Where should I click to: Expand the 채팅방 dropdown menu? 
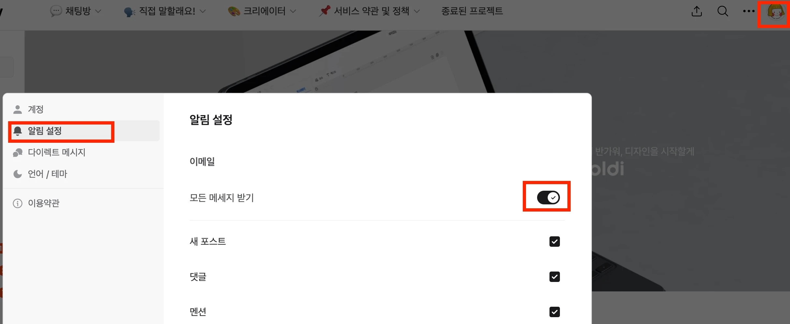pyautogui.click(x=76, y=11)
